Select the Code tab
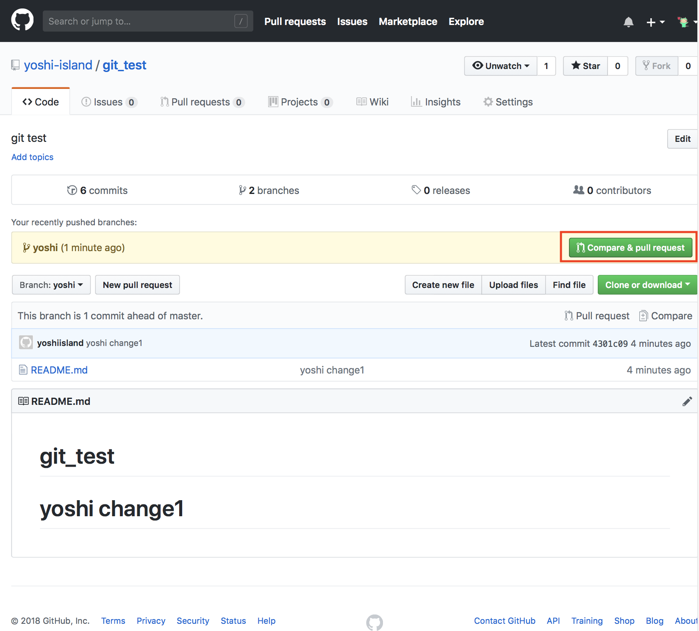Viewport: 699px width, 631px height. pyautogui.click(x=41, y=102)
